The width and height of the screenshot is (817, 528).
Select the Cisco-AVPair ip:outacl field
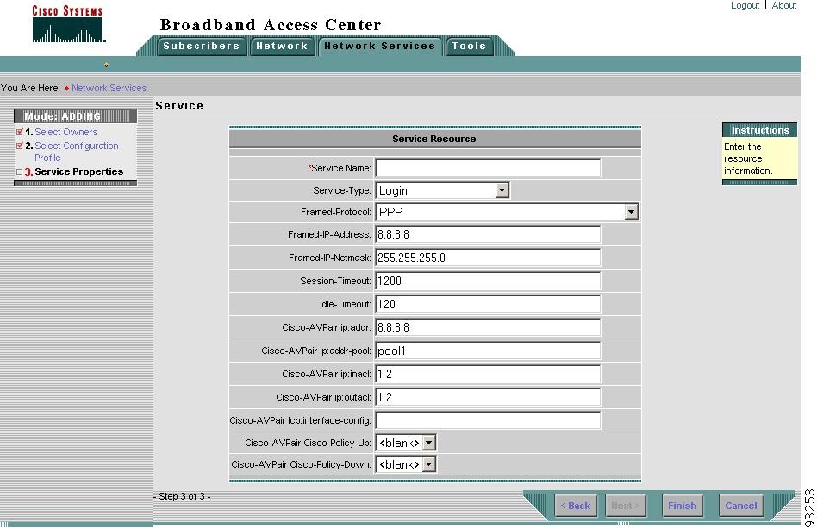pos(488,397)
